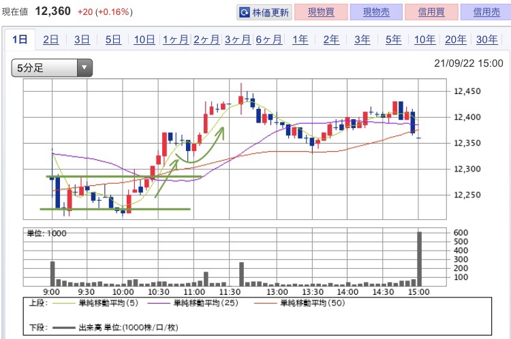Open the 信用買 order link
511x339 pixels.
point(431,12)
